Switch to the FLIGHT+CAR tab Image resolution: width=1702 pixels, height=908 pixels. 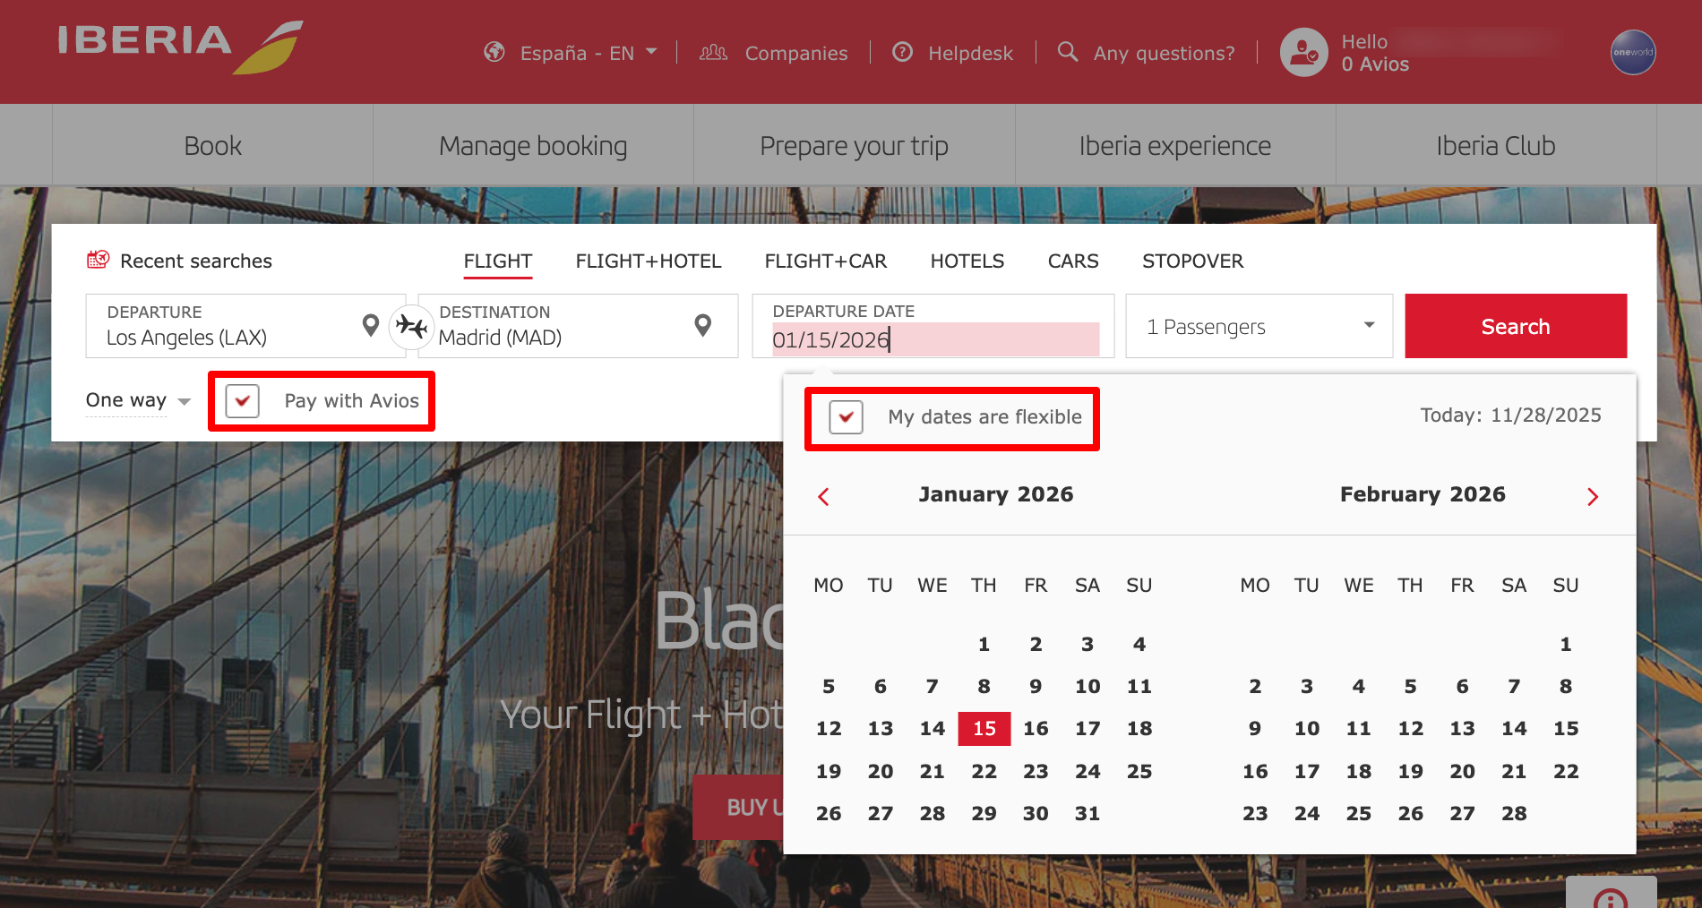[x=826, y=261]
